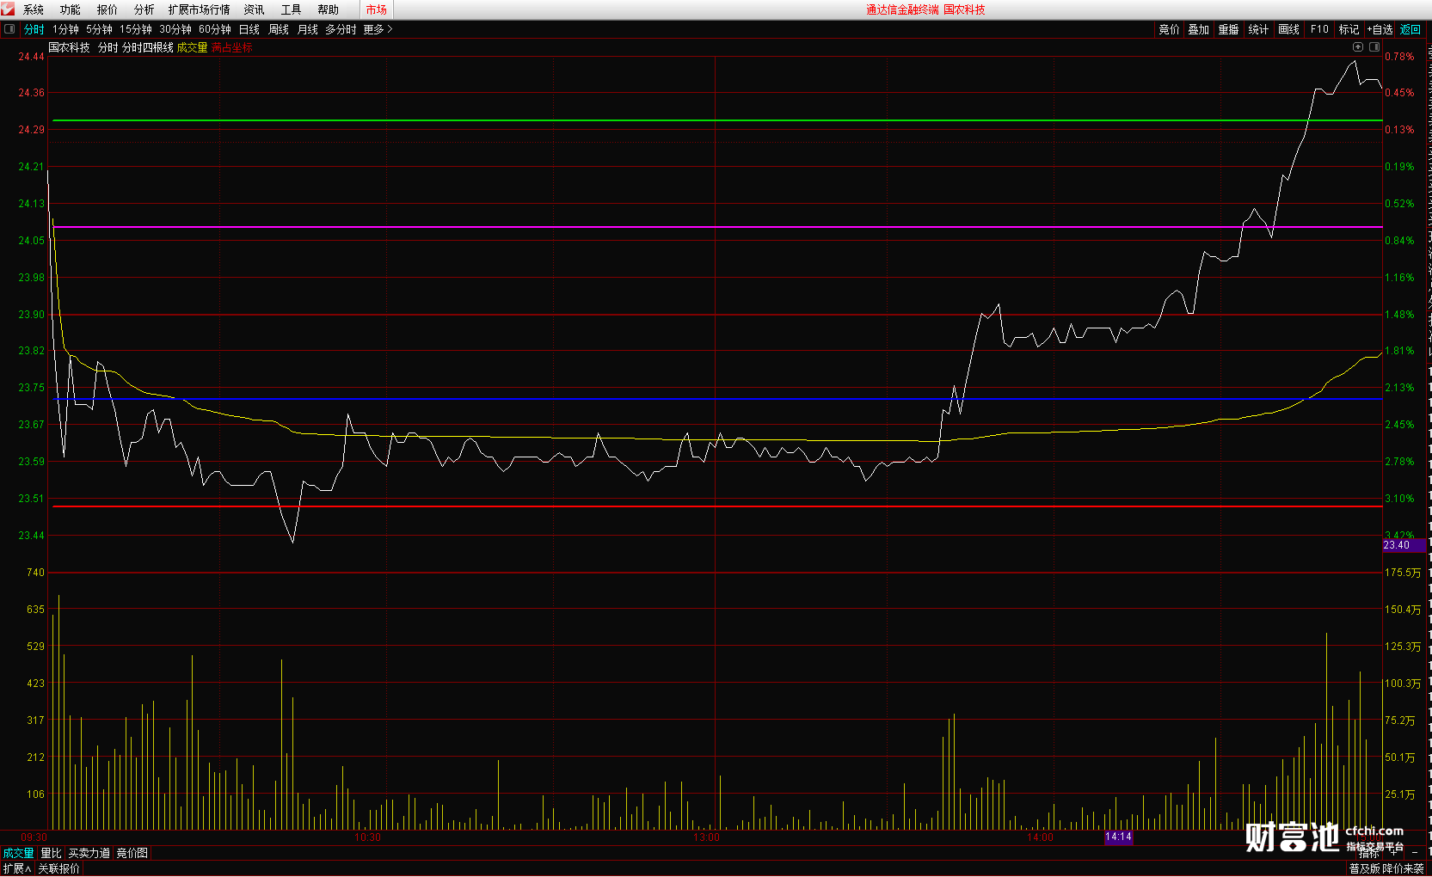Open the 系统 menu
The image size is (1432, 877).
click(34, 9)
